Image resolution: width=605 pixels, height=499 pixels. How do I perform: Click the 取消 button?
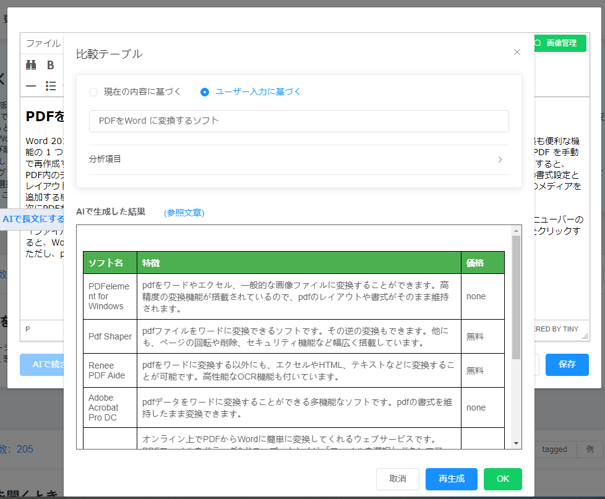click(397, 479)
